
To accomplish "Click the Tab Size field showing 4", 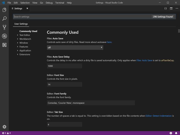I will 64,125.
